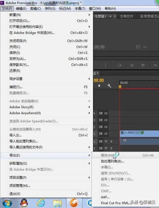Export Final Cut Pro XML from submenu
The height and width of the screenshot is (208, 159).
click(125, 203)
